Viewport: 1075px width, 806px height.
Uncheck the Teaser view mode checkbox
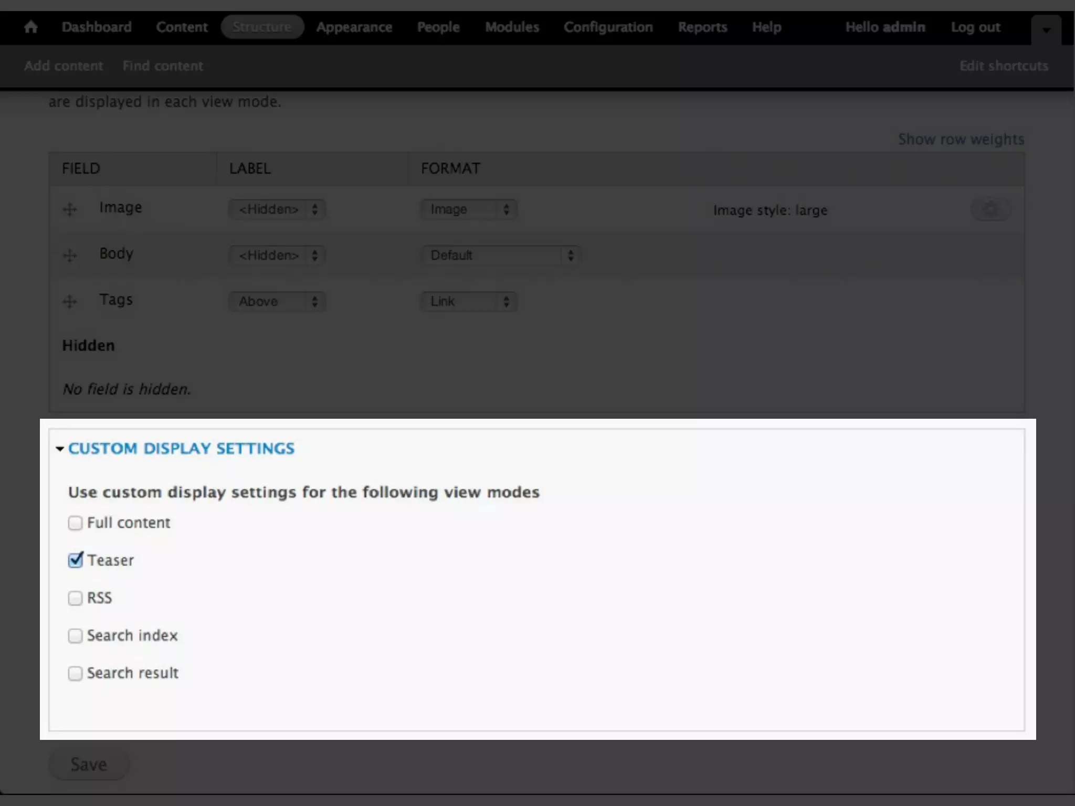point(76,560)
